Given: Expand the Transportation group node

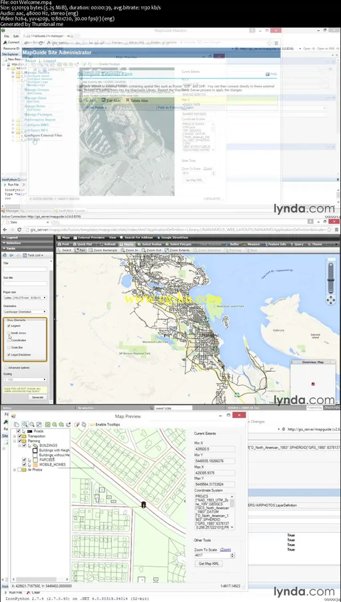Looking at the screenshot, I should [15, 436].
